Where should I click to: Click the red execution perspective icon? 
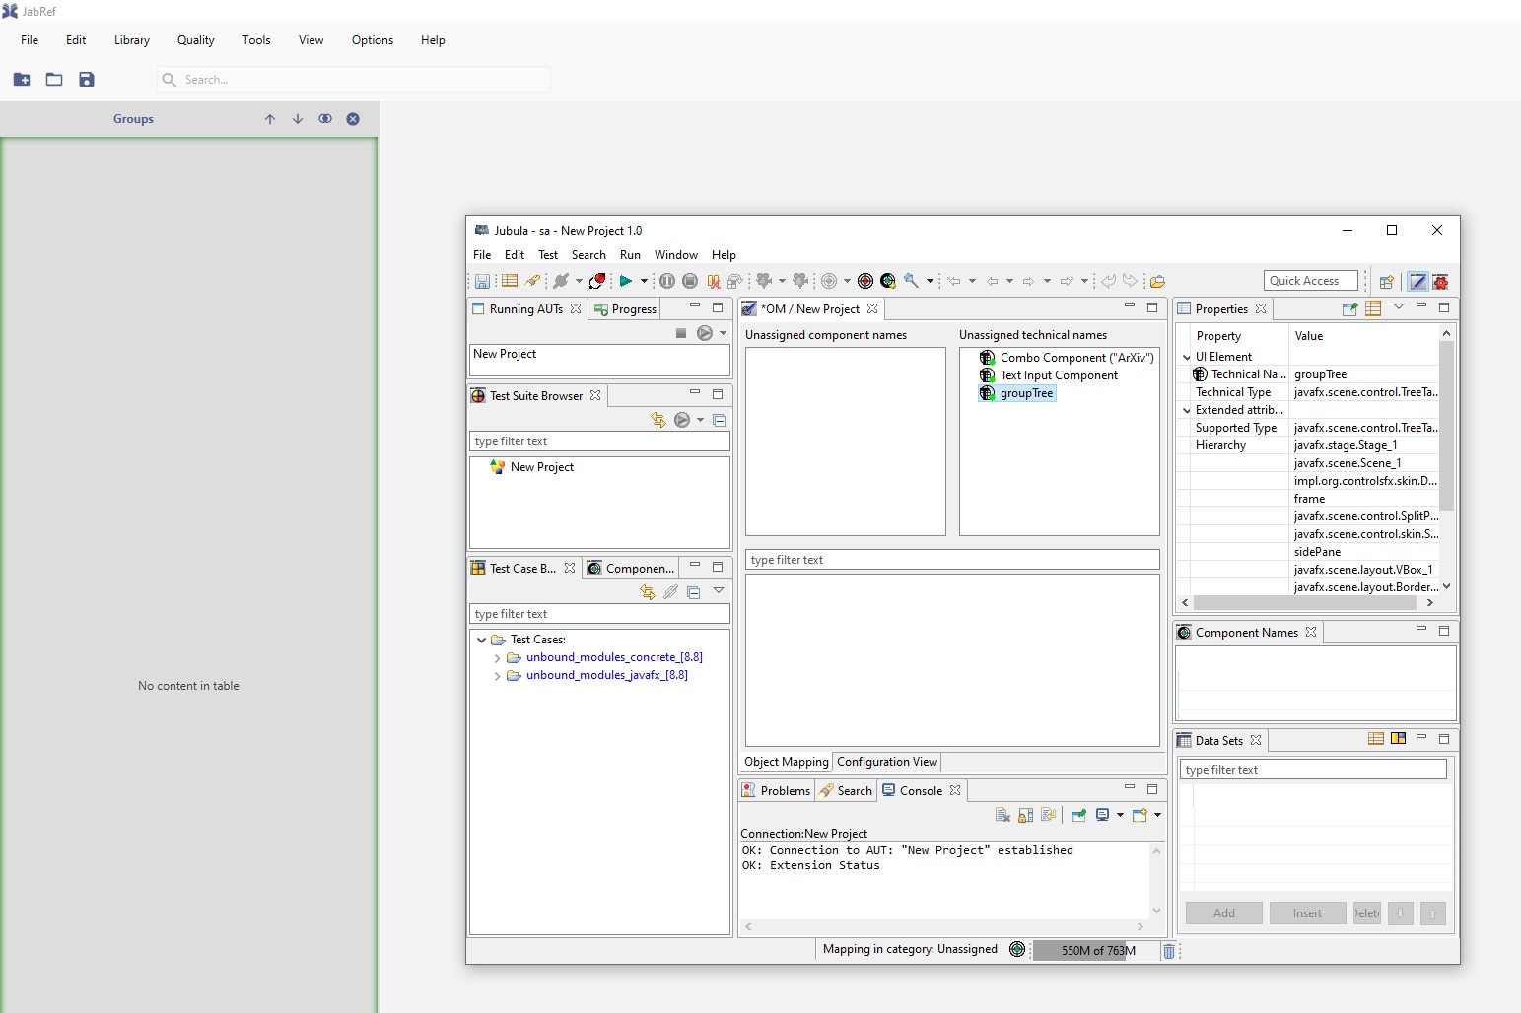point(1440,282)
